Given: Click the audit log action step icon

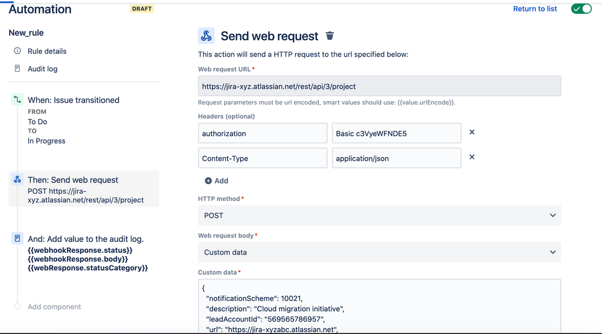Looking at the screenshot, I should [17, 238].
